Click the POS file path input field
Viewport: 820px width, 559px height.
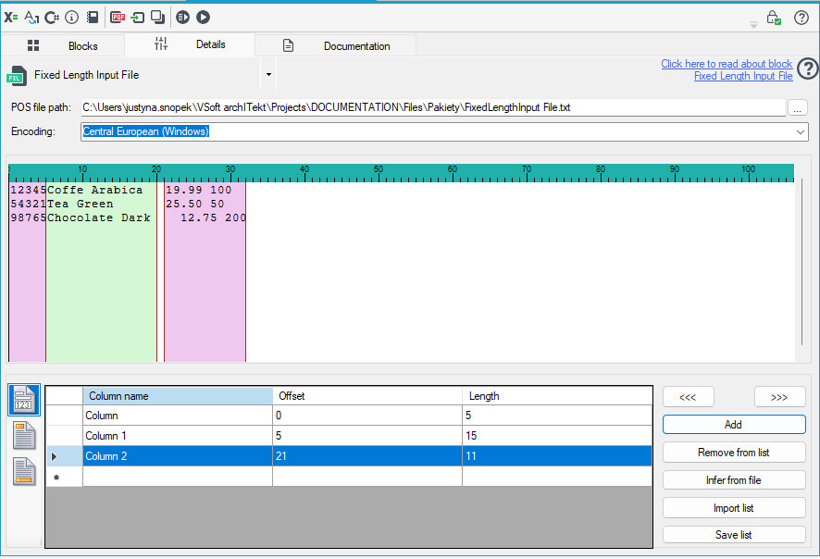tap(433, 107)
